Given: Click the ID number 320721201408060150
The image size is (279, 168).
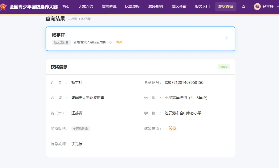Looking at the screenshot, I should [184, 83].
